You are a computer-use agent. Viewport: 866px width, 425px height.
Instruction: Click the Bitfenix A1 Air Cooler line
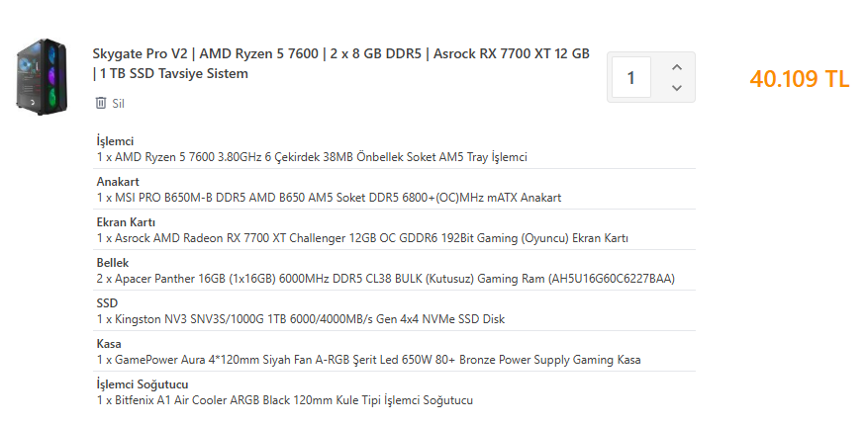tap(284, 400)
